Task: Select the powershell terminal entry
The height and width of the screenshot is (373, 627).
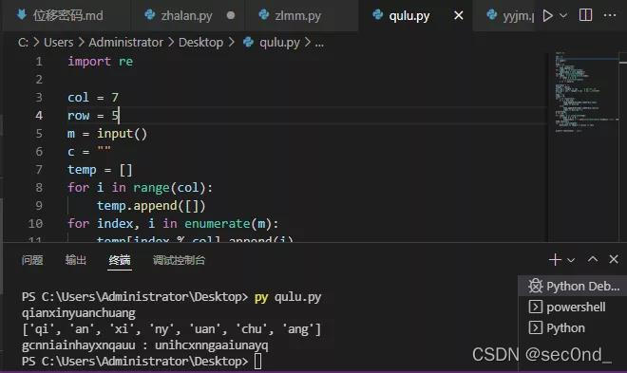Action: click(573, 308)
